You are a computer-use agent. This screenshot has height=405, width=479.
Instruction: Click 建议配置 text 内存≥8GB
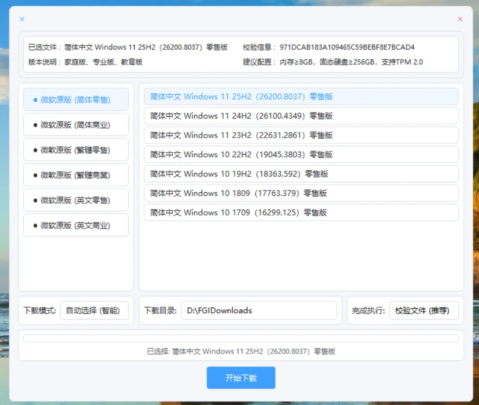[296, 62]
